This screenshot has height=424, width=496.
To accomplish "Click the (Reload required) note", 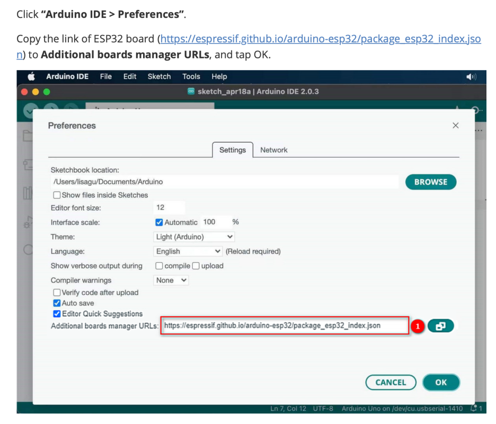I will (253, 252).
